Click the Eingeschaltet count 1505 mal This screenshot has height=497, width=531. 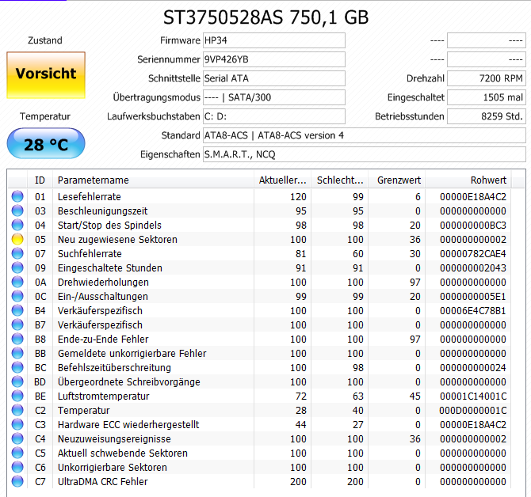point(487,97)
